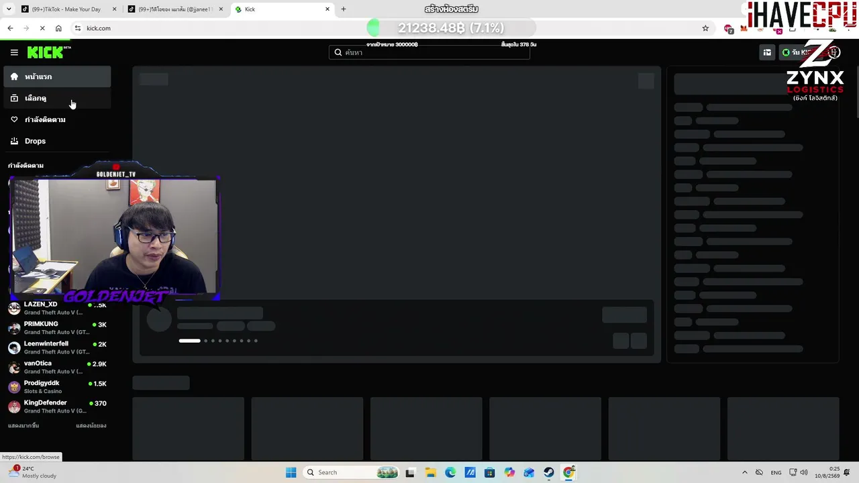Close the TikTok - Make Your Day tab
The width and height of the screenshot is (859, 483).
114,9
